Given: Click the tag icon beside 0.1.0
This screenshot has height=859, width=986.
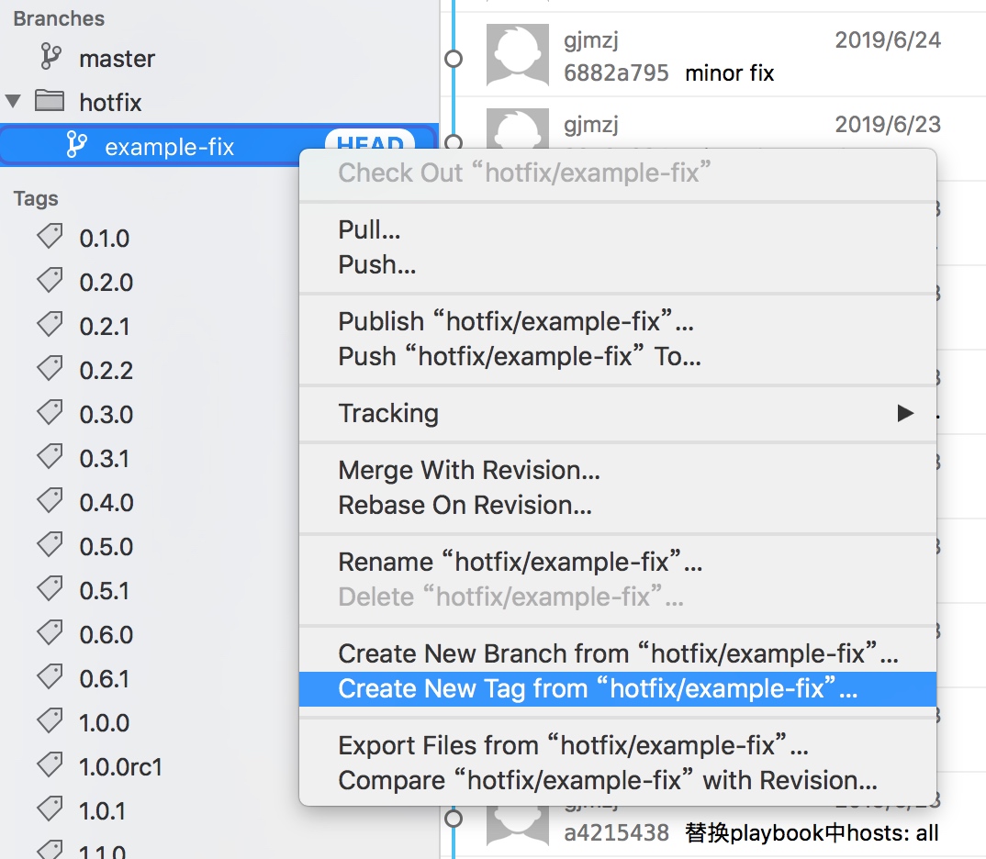Looking at the screenshot, I should click(x=50, y=237).
